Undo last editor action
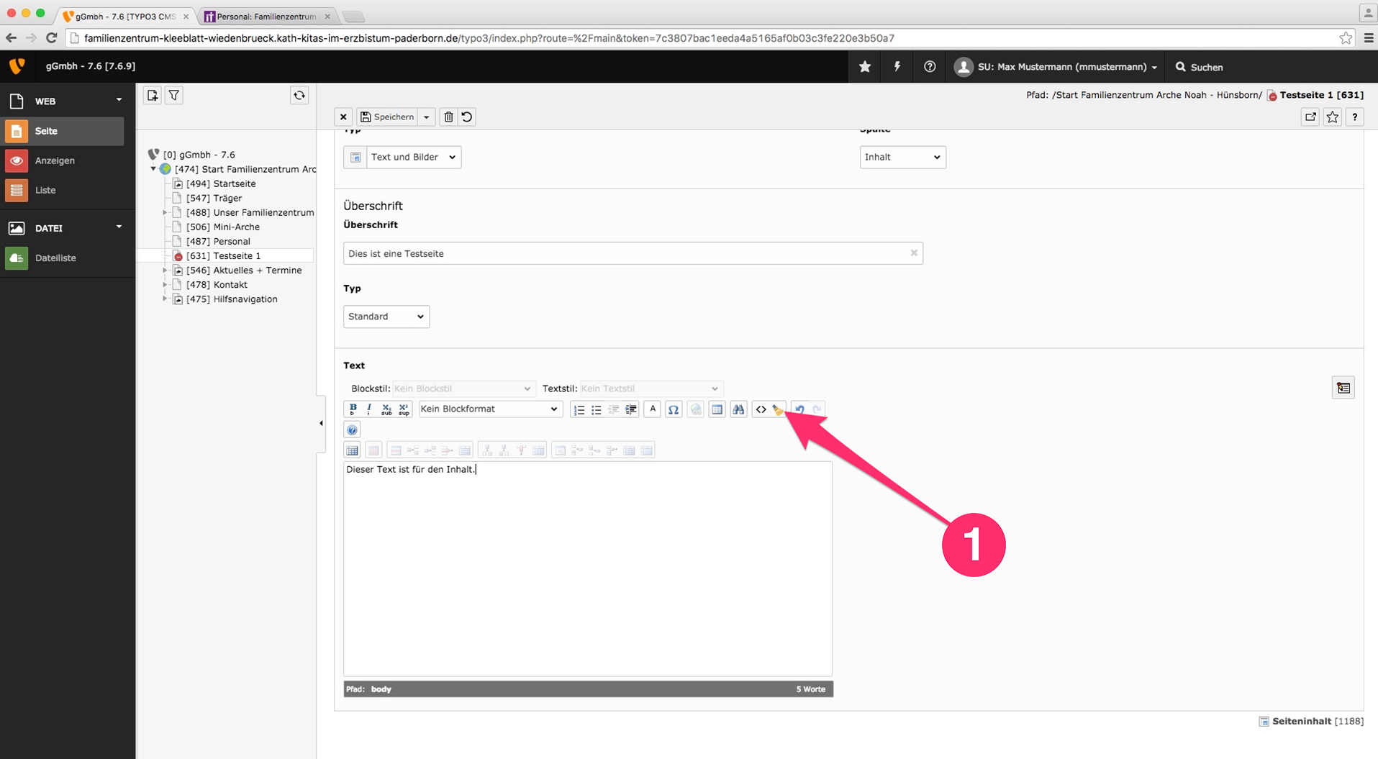Image resolution: width=1378 pixels, height=759 pixels. [799, 409]
